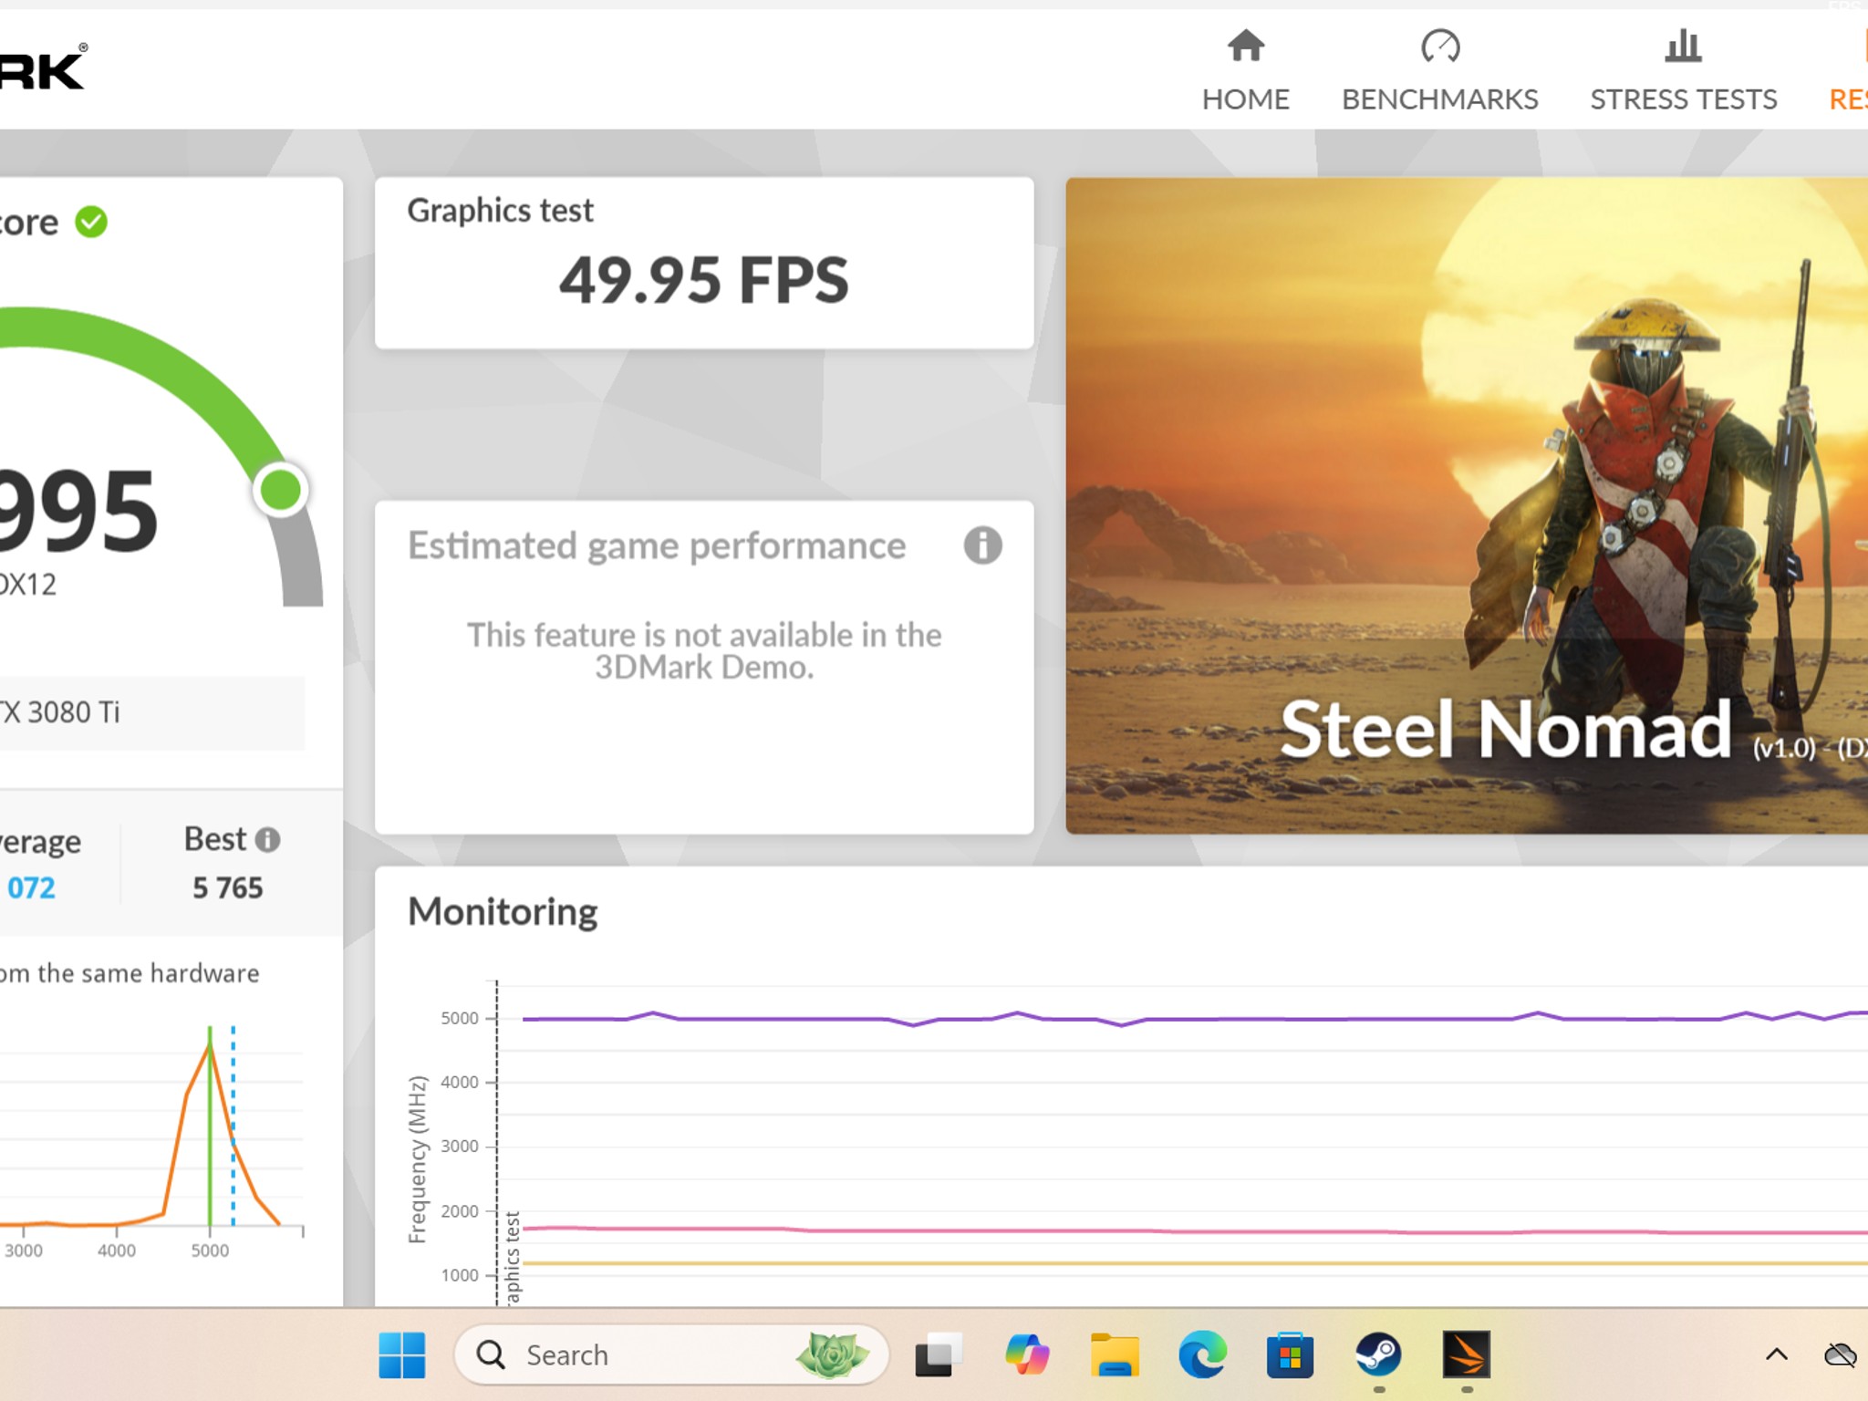1868x1401 pixels.
Task: Show info for Estimated game performance
Action: (982, 545)
